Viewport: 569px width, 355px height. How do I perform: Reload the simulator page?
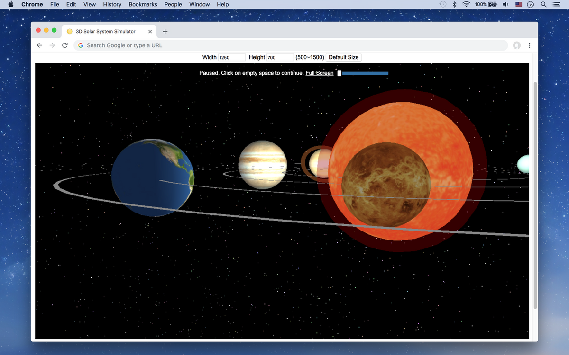click(x=65, y=45)
